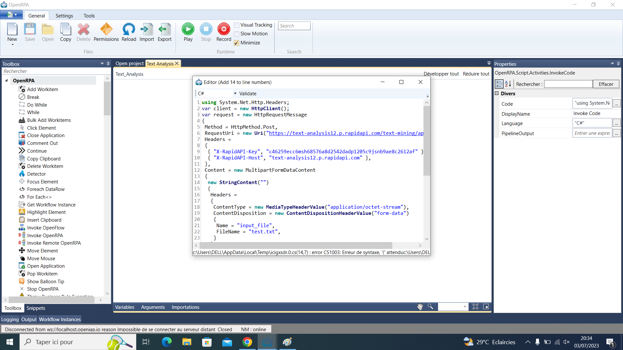Select Show Balloon Tip activity icon
This screenshot has height=350, width=623.
tap(22, 281)
